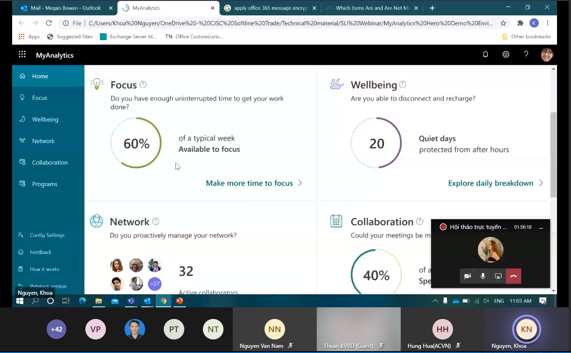Open the notifications bell in MyAnalytics
The width and height of the screenshot is (571, 353).
pyautogui.click(x=486, y=55)
